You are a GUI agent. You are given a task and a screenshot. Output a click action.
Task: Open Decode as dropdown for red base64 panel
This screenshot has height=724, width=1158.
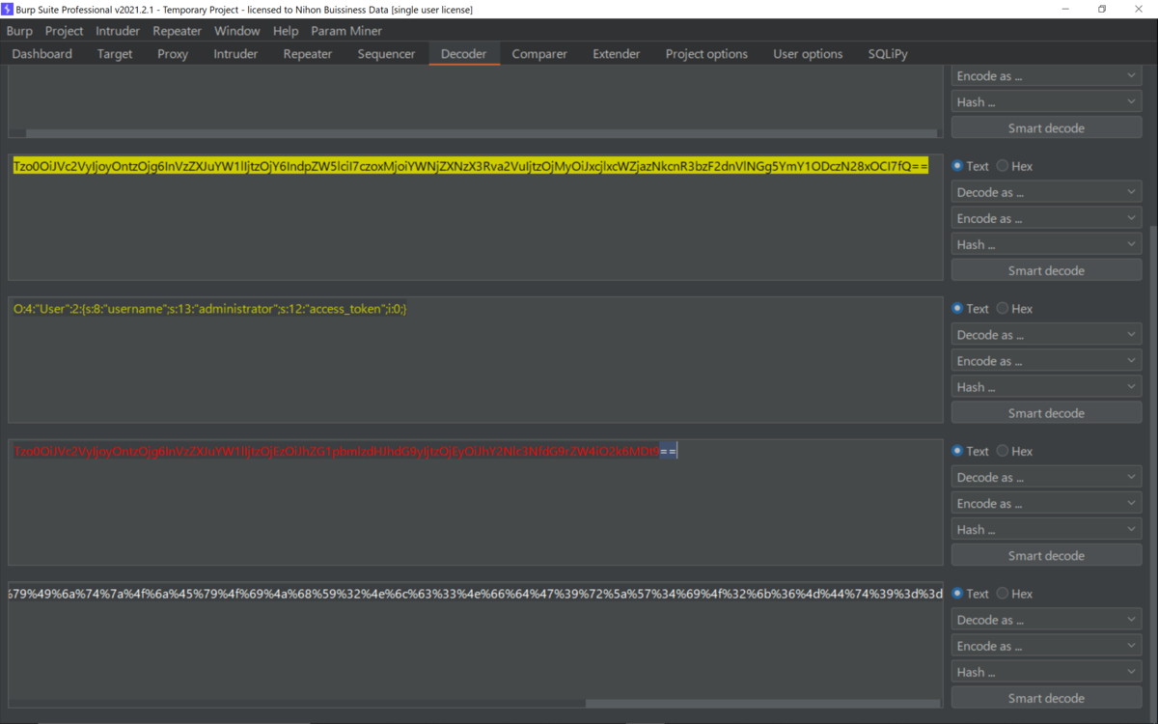pos(1047,477)
